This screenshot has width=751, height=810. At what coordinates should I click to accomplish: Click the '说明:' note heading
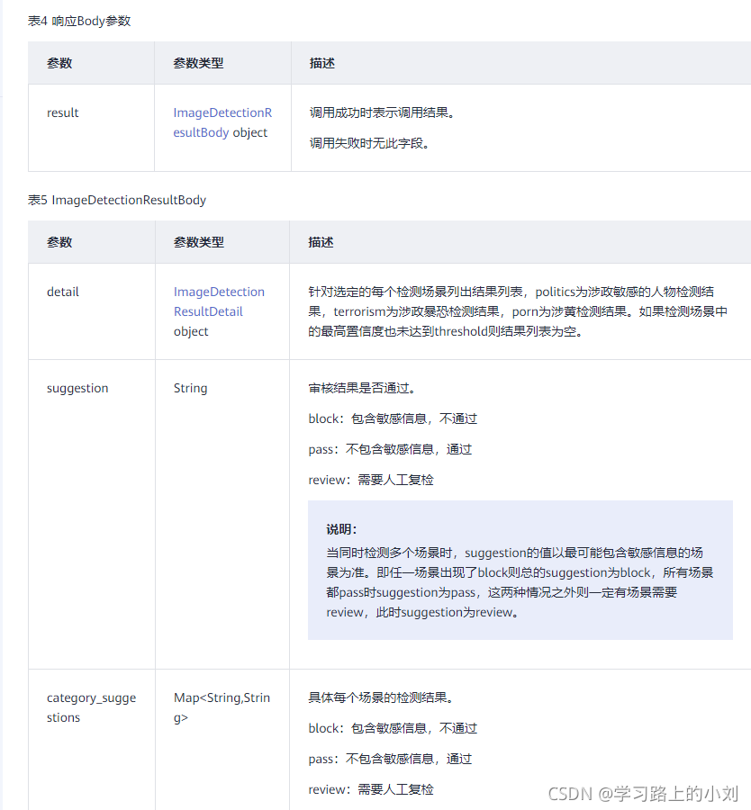(x=341, y=529)
